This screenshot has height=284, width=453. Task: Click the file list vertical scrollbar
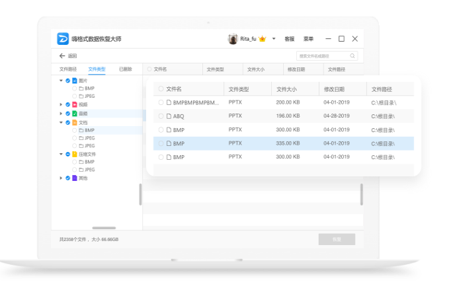coord(362,195)
